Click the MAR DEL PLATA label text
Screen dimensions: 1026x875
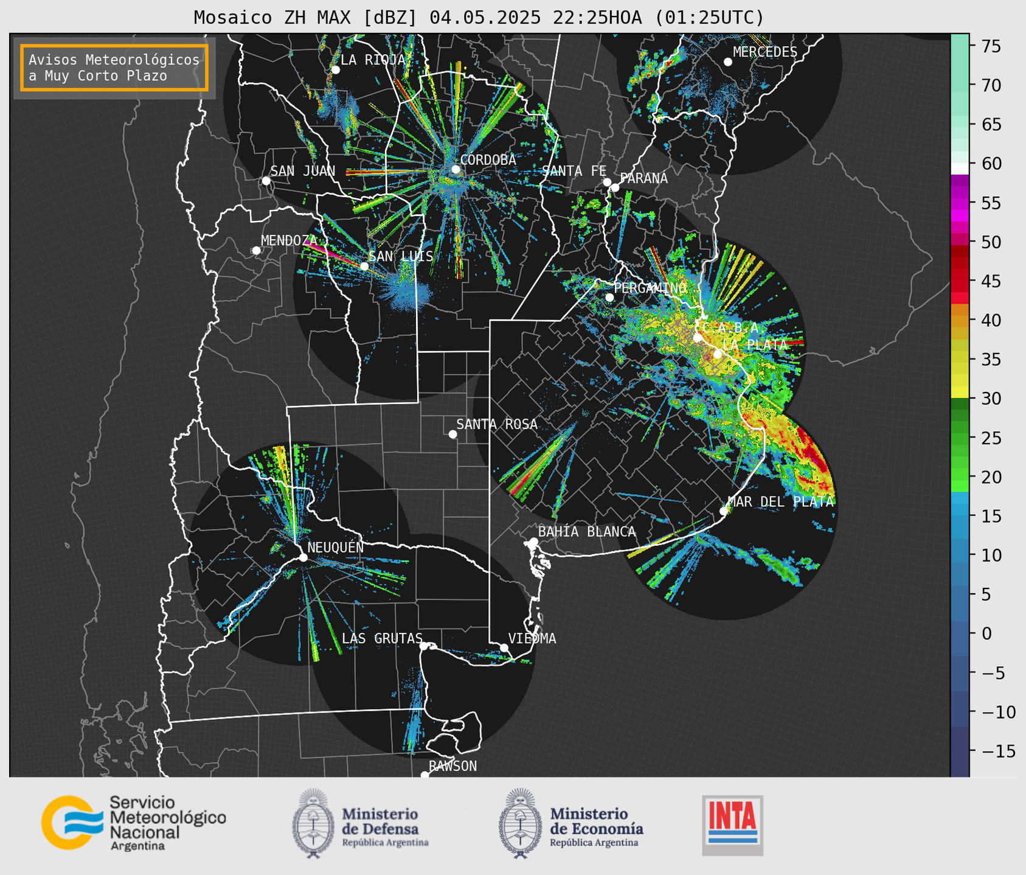click(x=781, y=501)
